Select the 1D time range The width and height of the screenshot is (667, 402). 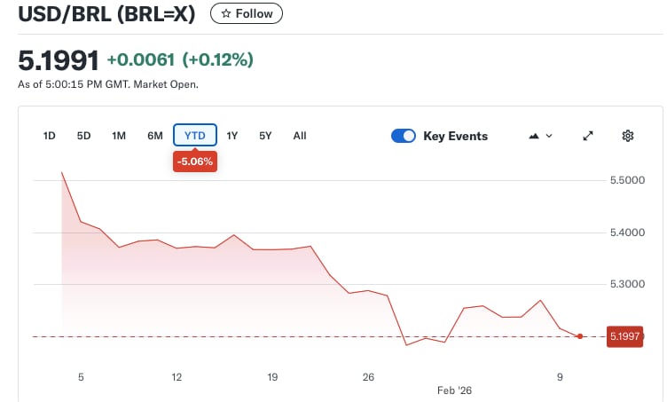pyautogui.click(x=50, y=136)
